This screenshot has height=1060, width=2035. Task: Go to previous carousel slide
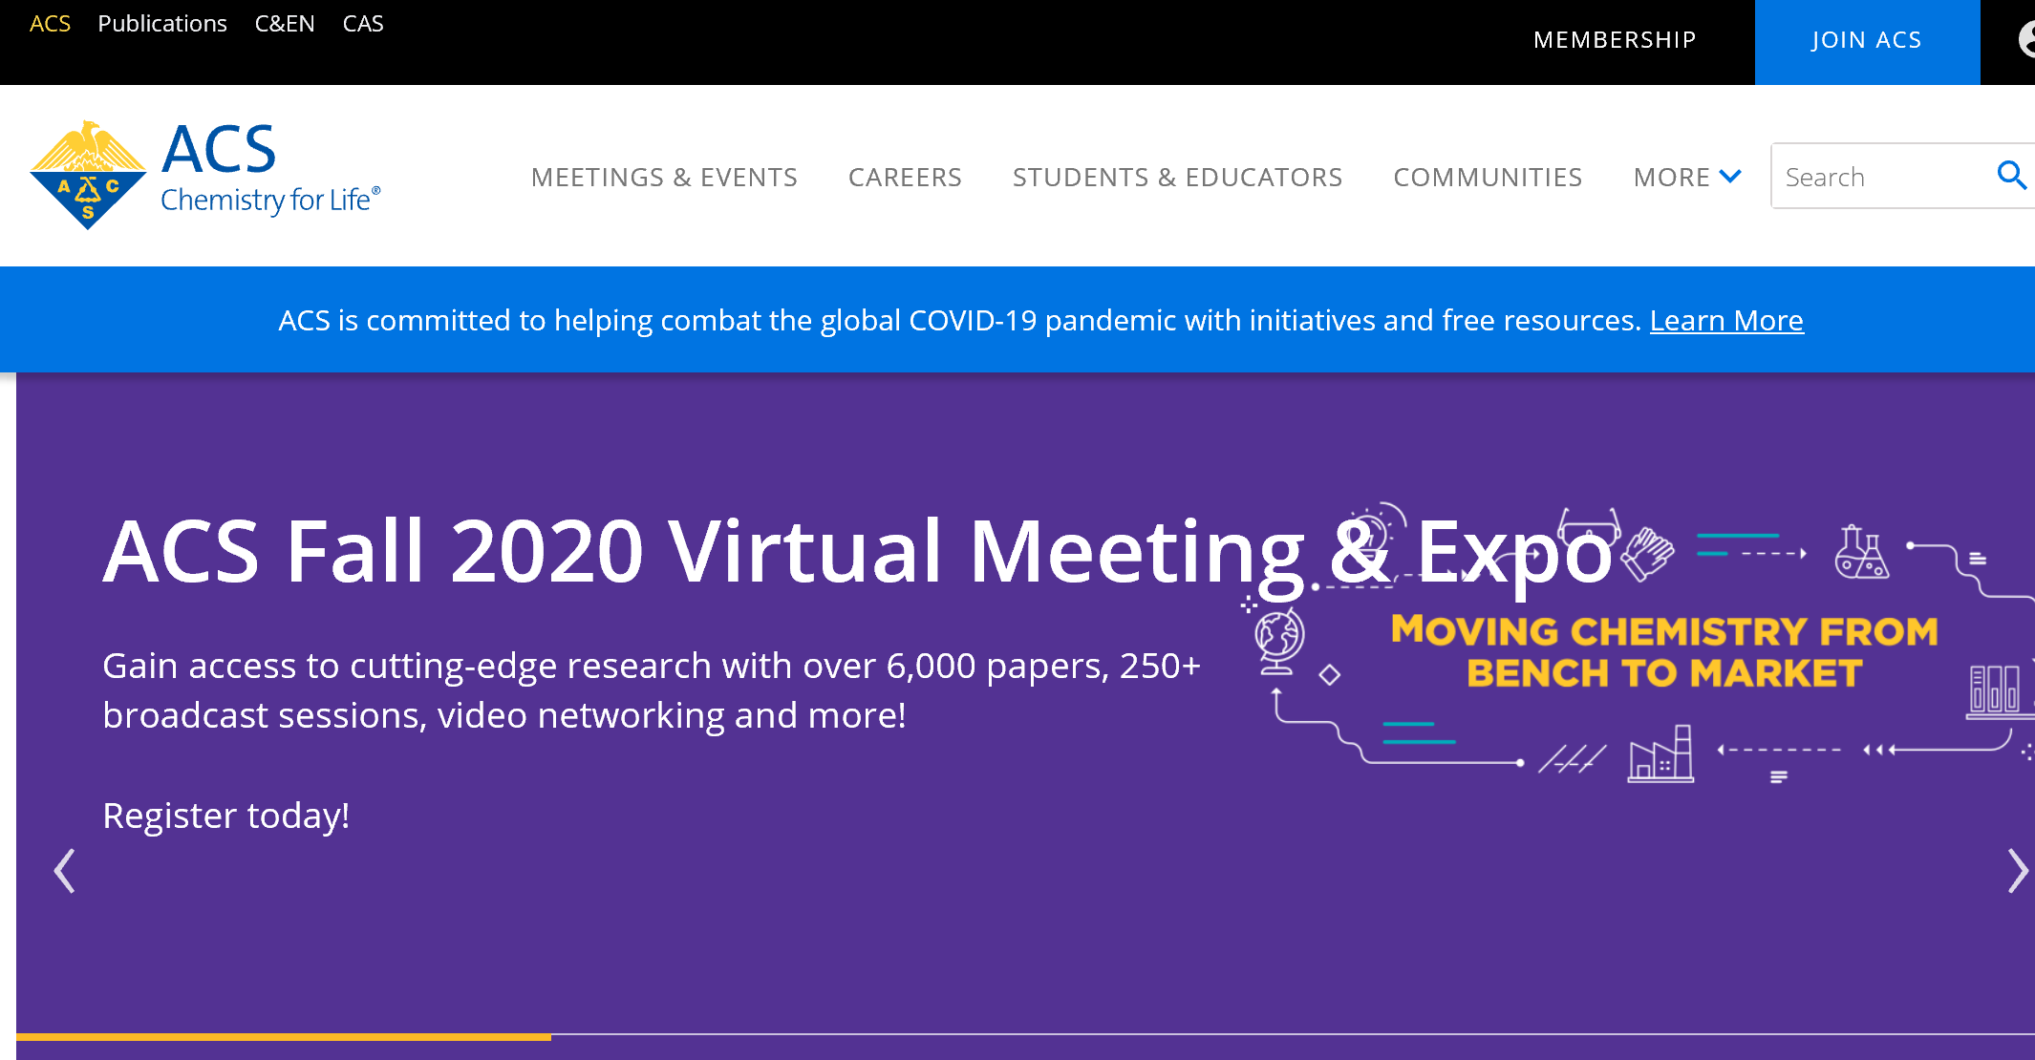[64, 871]
